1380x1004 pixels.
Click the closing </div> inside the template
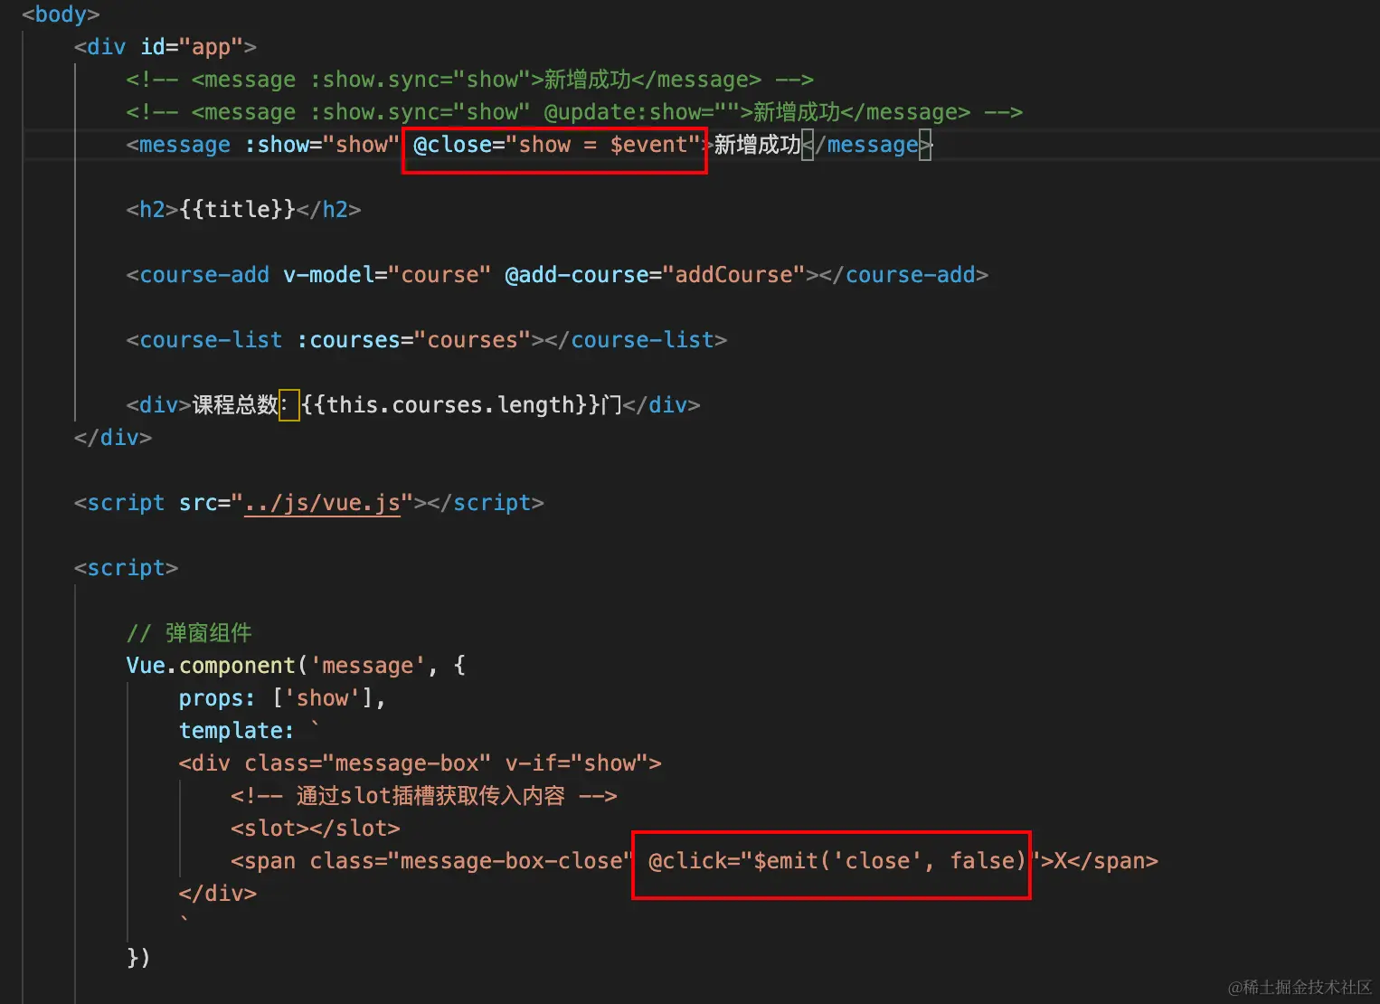point(218,894)
